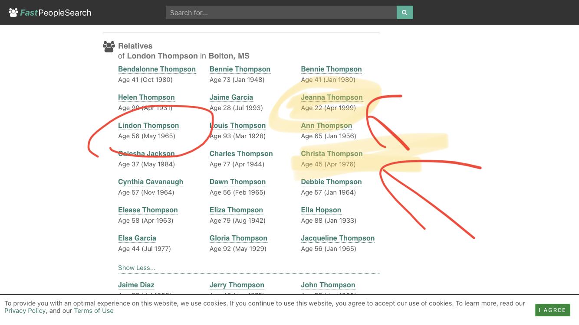
Task: Open Ann Thompson relative link
Action: click(326, 126)
